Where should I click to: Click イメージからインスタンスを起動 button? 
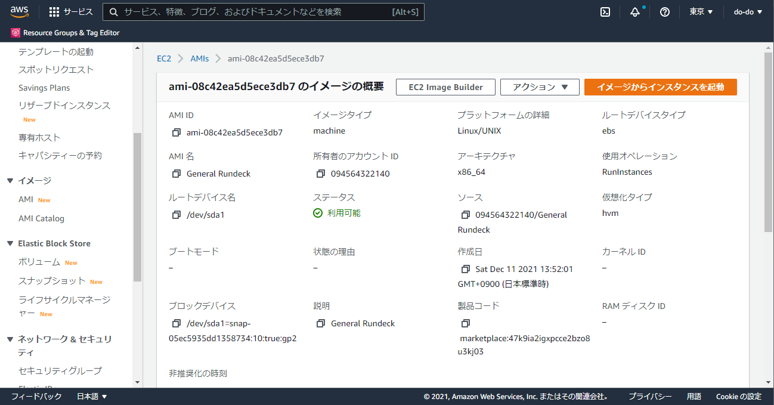pos(661,87)
